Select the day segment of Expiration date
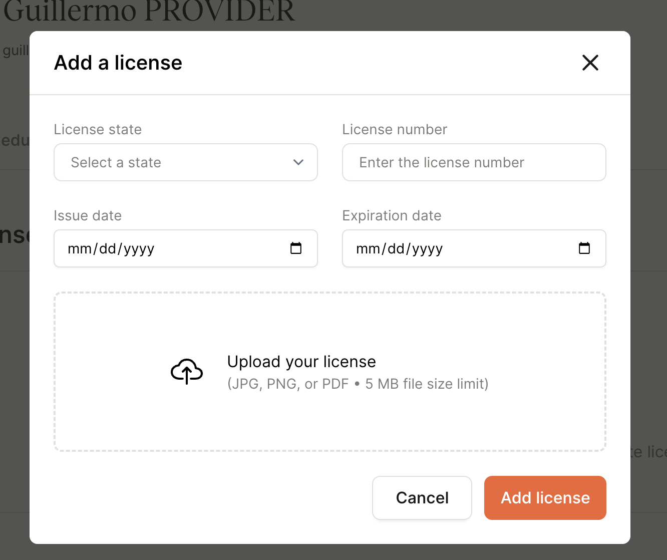This screenshot has height=560, width=667. [x=396, y=249]
